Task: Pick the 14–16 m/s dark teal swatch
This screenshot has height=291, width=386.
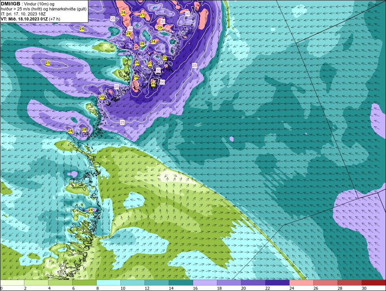Action: coord(181,282)
